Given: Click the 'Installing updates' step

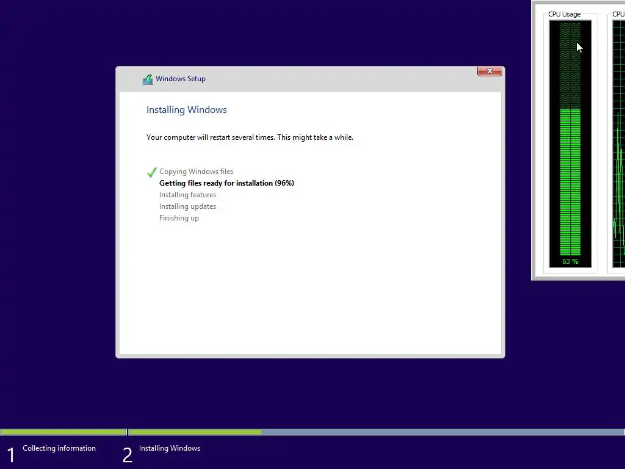Looking at the screenshot, I should tap(187, 206).
